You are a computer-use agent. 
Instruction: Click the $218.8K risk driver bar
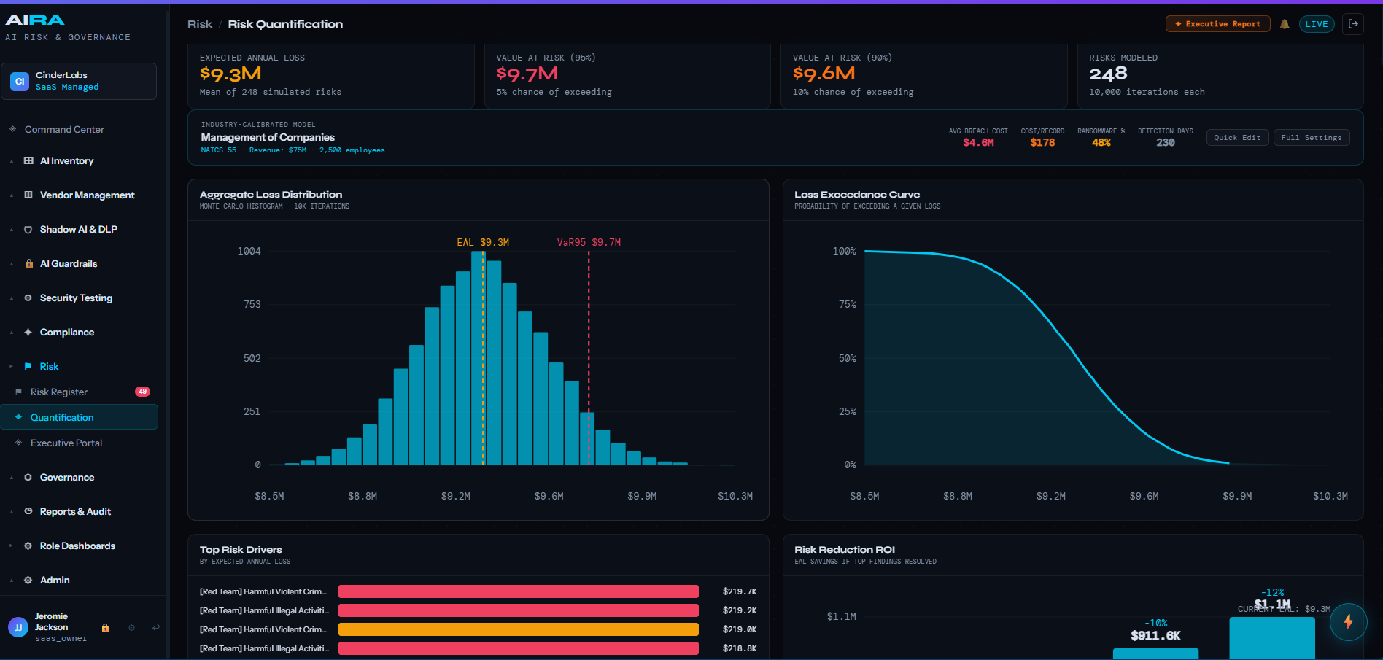click(x=518, y=648)
